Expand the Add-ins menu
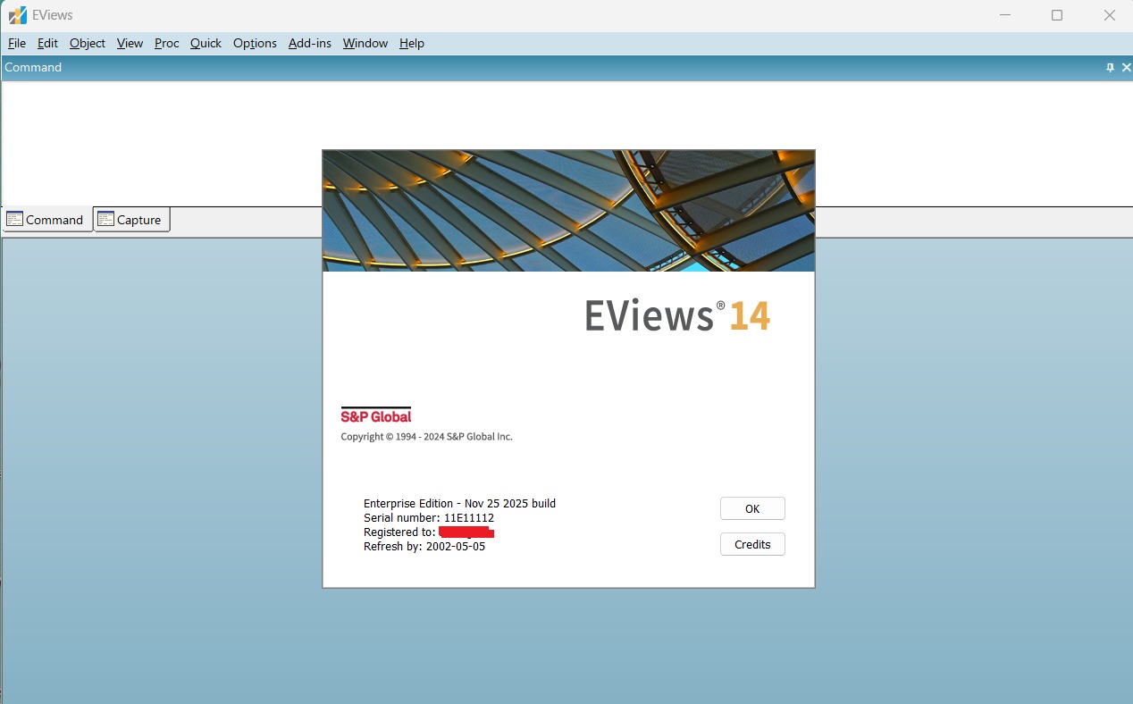 click(310, 43)
